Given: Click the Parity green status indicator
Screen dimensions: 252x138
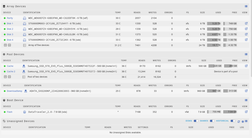Looking at the screenshot, I should [5, 18].
